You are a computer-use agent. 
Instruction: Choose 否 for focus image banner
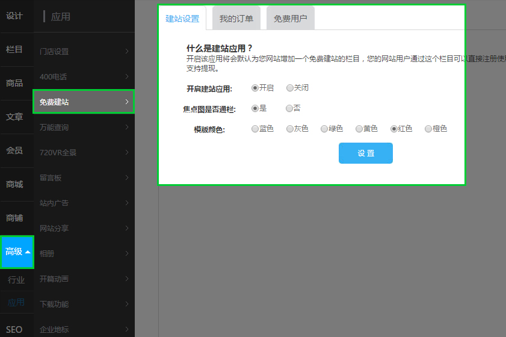tap(289, 108)
